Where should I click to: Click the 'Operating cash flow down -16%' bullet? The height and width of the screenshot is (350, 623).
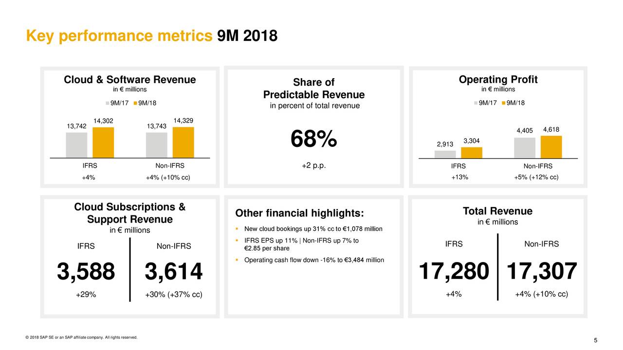[314, 260]
